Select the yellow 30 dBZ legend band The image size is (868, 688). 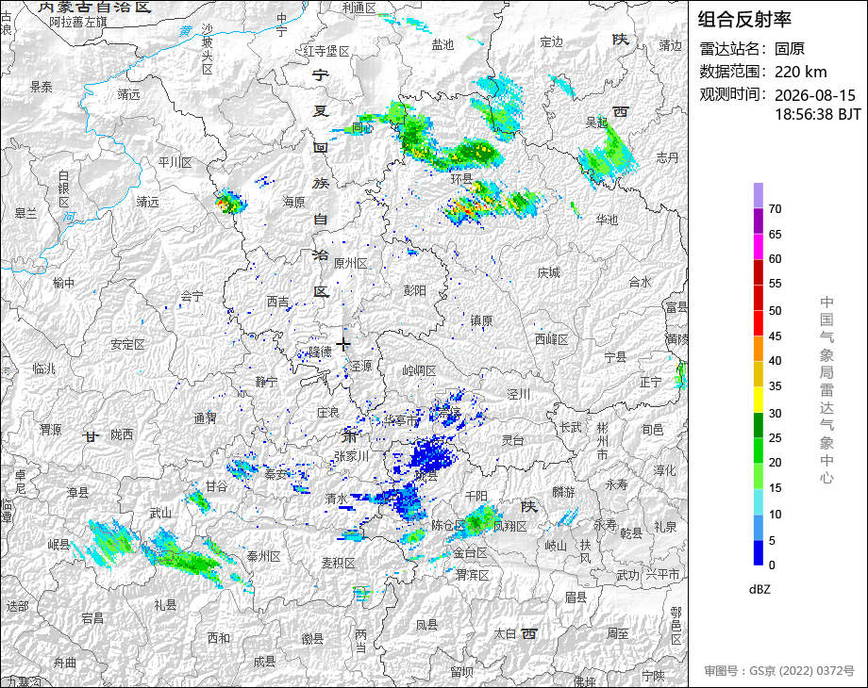pyautogui.click(x=759, y=400)
